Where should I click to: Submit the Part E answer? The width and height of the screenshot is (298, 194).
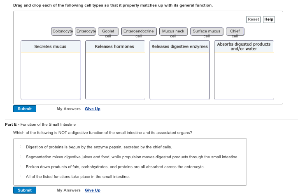pyautogui.click(x=25, y=190)
